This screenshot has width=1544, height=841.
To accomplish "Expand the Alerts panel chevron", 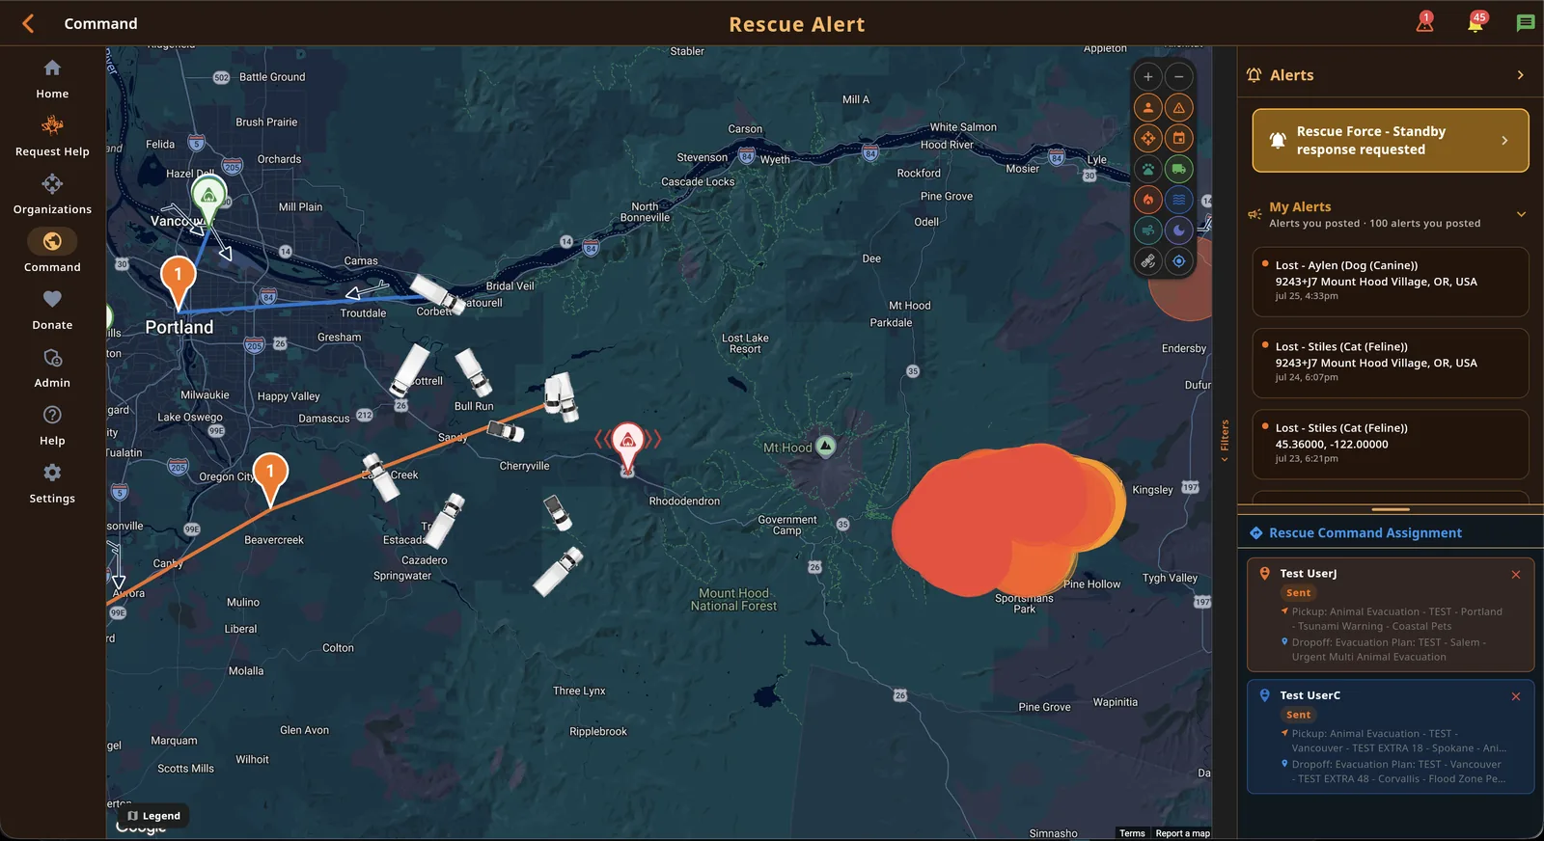I will [1520, 75].
